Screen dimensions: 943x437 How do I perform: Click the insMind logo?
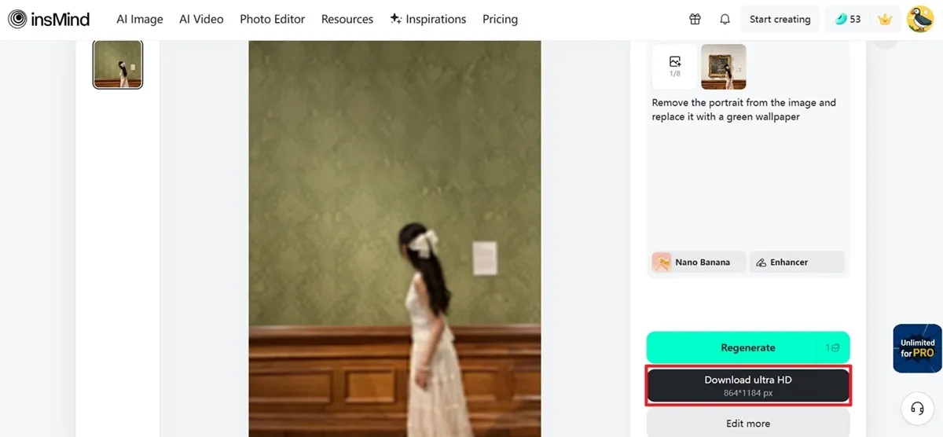[x=49, y=19]
